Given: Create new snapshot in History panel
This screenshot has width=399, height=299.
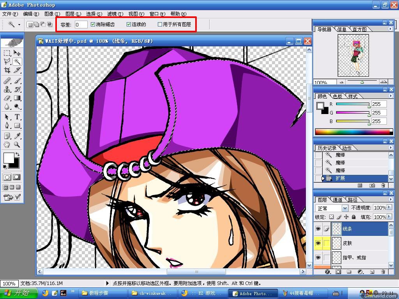Looking at the screenshot, I should pyautogui.click(x=372, y=186).
